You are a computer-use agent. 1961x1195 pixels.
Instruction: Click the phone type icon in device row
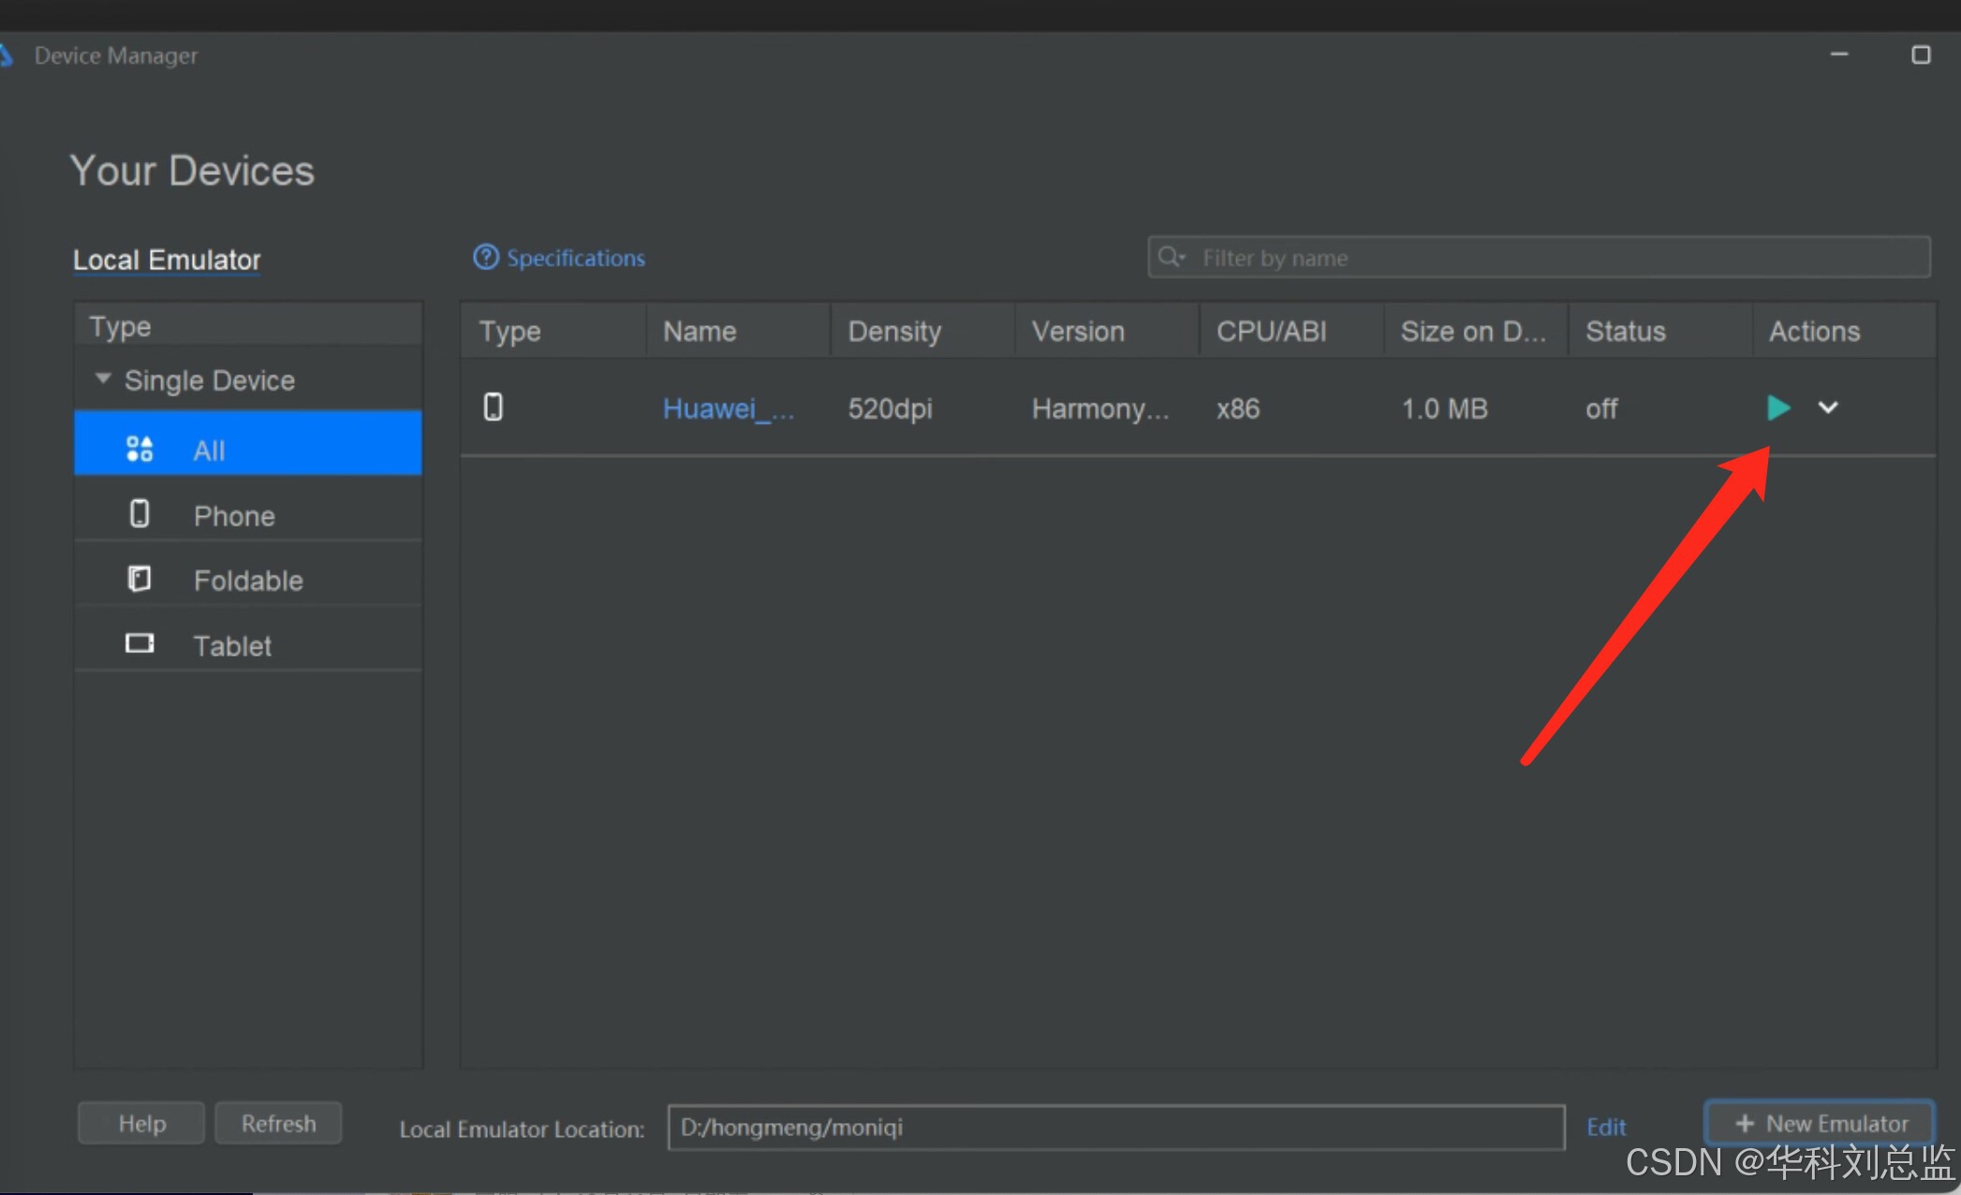[493, 407]
